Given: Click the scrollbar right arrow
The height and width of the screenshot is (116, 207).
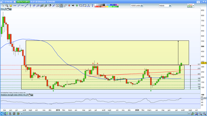Looking at the screenshot, I should pos(189,114).
